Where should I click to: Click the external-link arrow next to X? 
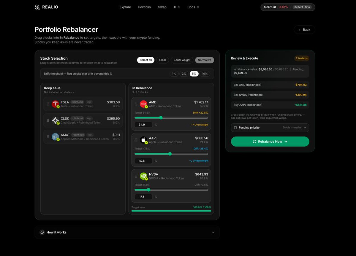178,7
